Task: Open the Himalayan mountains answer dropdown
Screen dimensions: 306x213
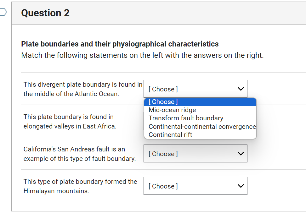Action: 195,186
